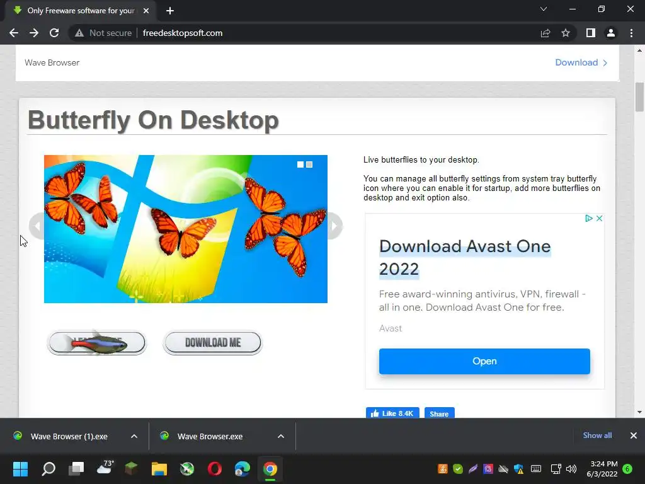
Task: Open Chrome side panel icon
Action: (591, 33)
